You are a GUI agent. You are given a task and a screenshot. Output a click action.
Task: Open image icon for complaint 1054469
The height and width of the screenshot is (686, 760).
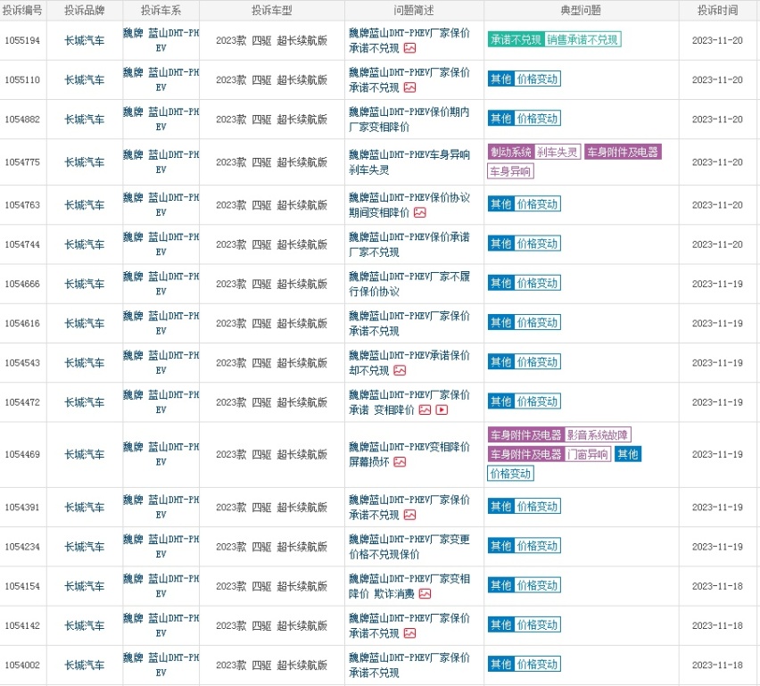(400, 462)
